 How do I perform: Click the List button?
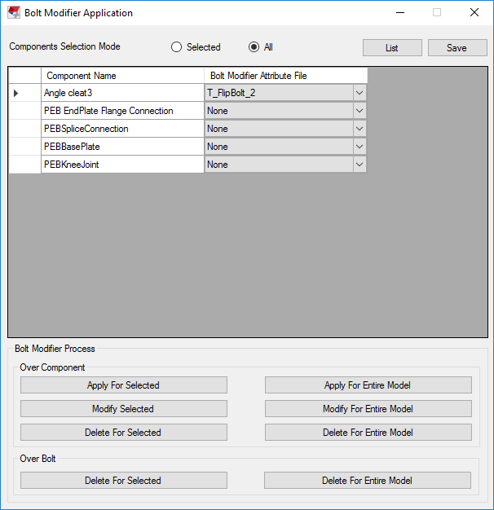392,48
